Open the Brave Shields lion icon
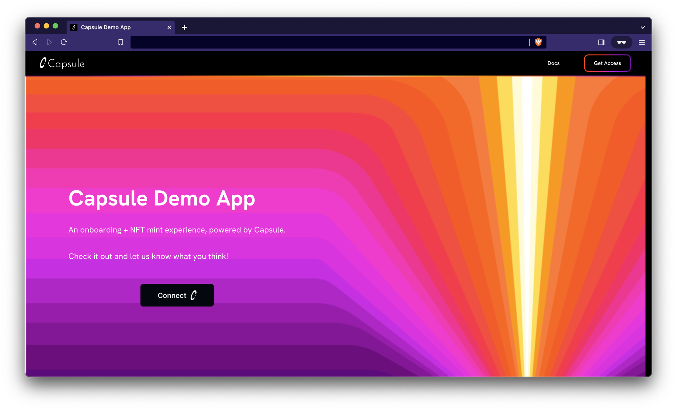Viewport: 677px width, 410px height. tap(538, 42)
